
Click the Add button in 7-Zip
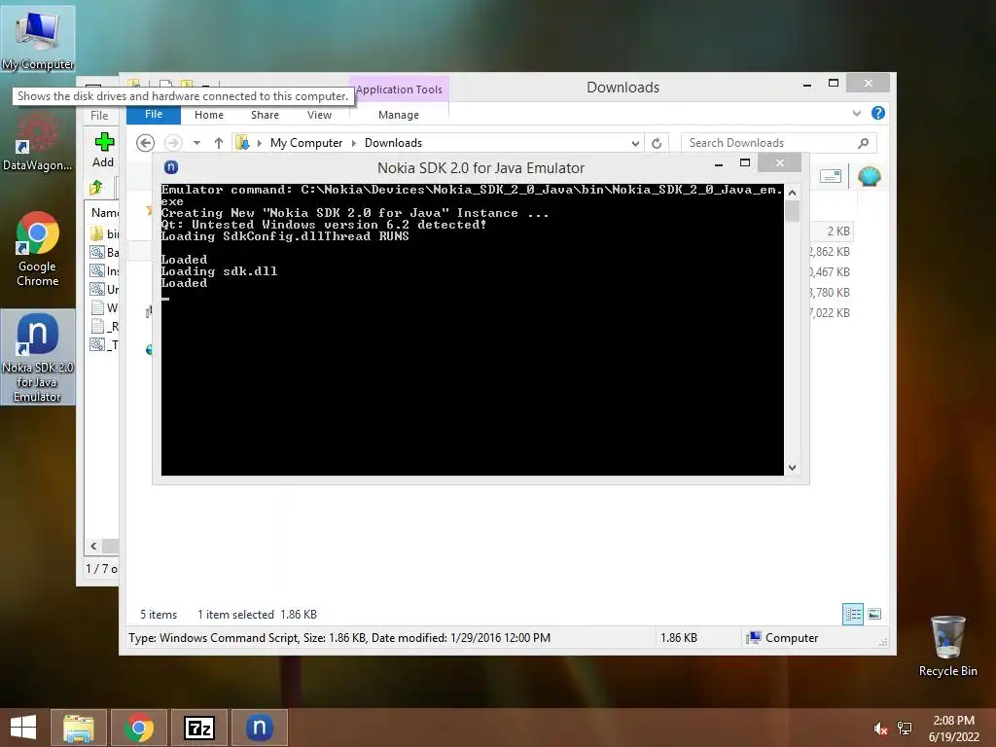click(x=103, y=150)
